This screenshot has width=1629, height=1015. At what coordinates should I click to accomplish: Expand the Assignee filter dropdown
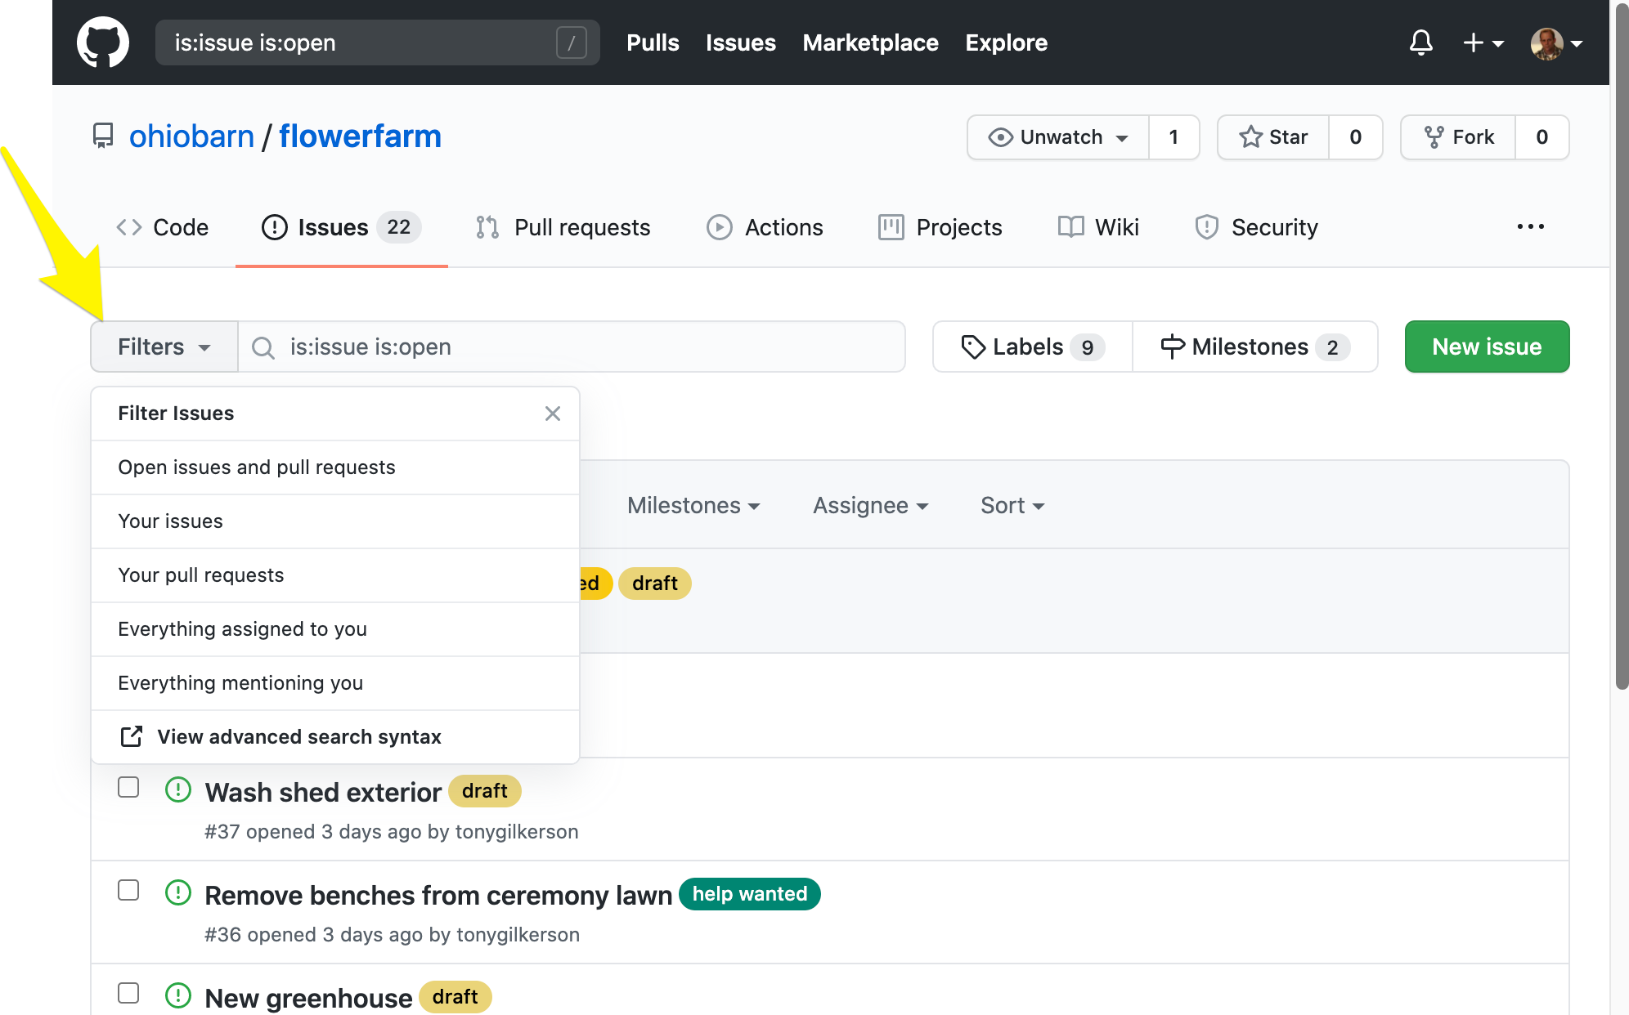(870, 506)
